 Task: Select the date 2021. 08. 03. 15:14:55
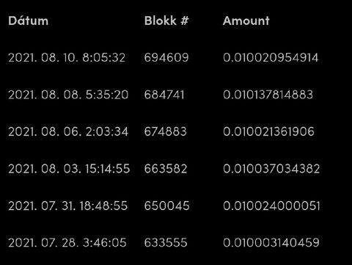tap(69, 169)
